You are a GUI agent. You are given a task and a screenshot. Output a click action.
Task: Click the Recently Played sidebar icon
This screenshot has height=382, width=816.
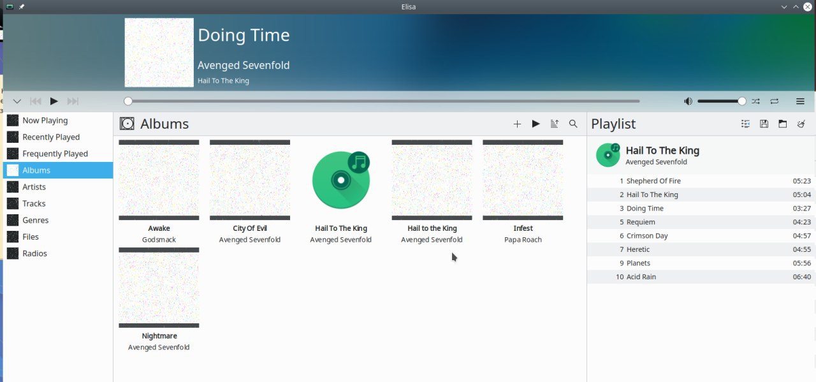pos(13,136)
